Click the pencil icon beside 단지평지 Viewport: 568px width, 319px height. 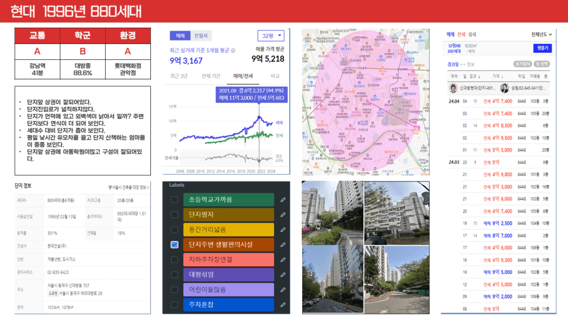(x=283, y=215)
